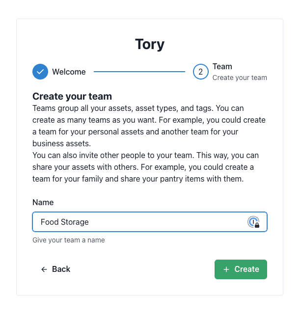The width and height of the screenshot is (301, 318).
Task: Focus the Name input containing Food Storage
Action: click(150, 222)
